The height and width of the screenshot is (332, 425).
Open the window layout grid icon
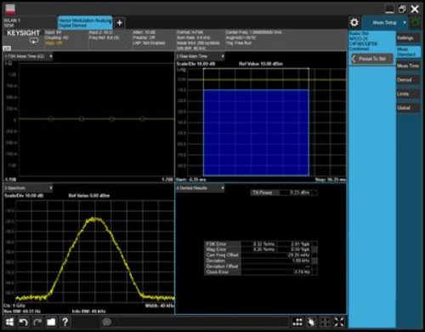click(297, 322)
